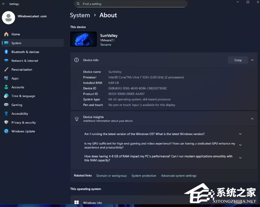The width and height of the screenshot is (260, 207).
Task: Click the Device insights lightbulb icon
Action: click(77, 119)
